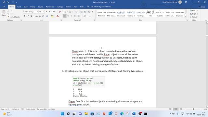The image size is (208, 117).
Task: Click the Find button
Action: point(193,11)
